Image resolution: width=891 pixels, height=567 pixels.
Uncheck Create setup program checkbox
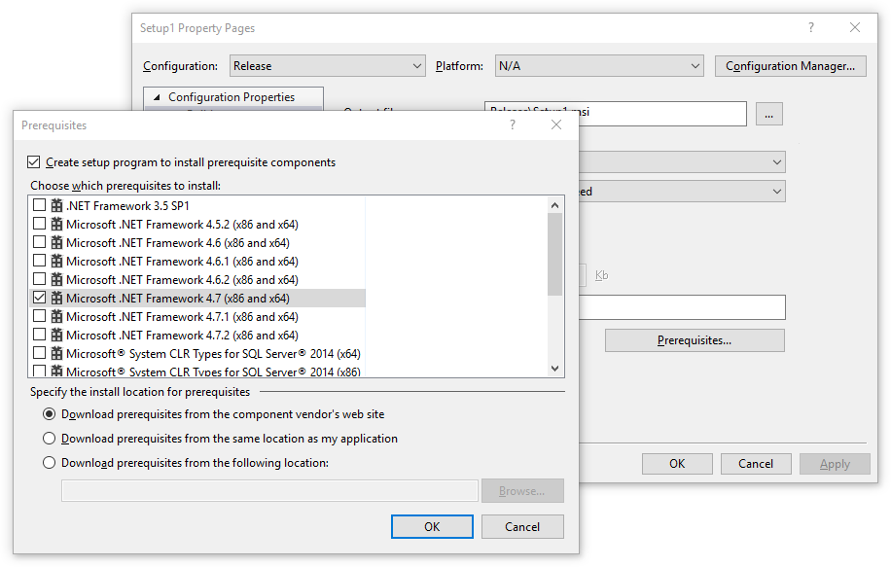(35, 162)
